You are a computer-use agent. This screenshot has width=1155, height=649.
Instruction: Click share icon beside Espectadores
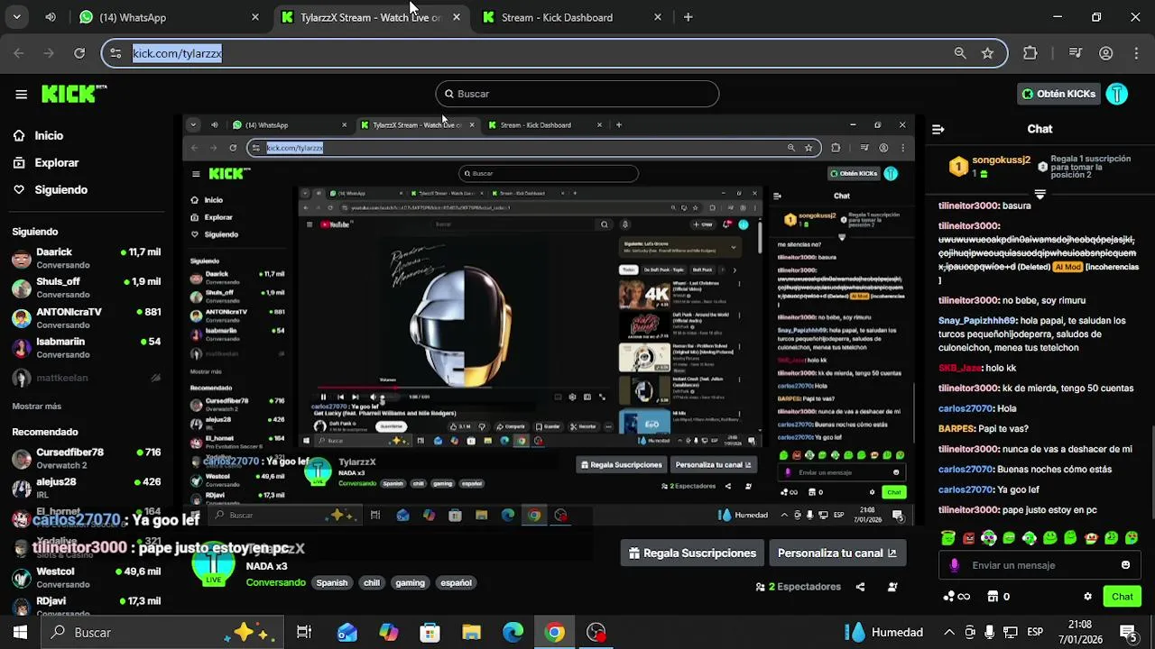[860, 587]
